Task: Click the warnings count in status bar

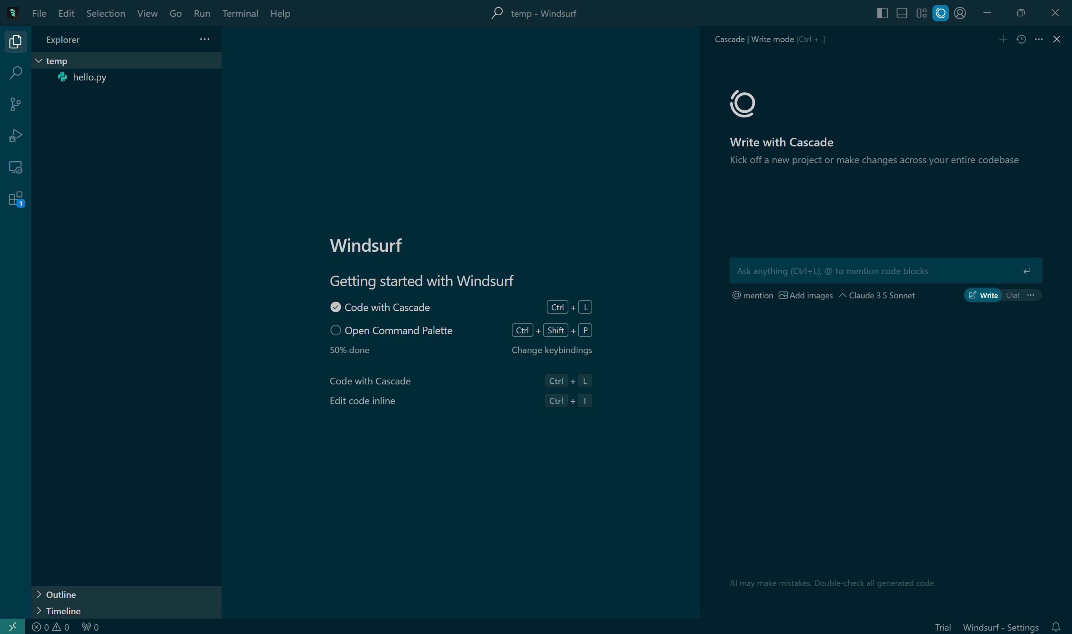Action: [x=61, y=627]
